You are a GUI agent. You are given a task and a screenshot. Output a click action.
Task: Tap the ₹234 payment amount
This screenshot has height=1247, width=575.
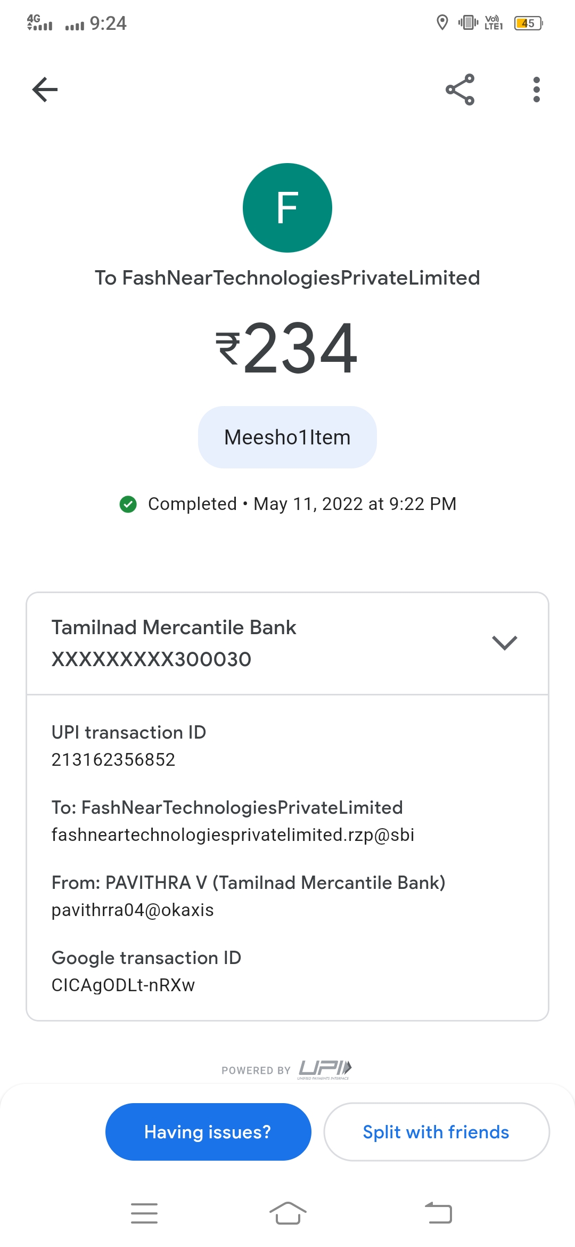tap(287, 348)
